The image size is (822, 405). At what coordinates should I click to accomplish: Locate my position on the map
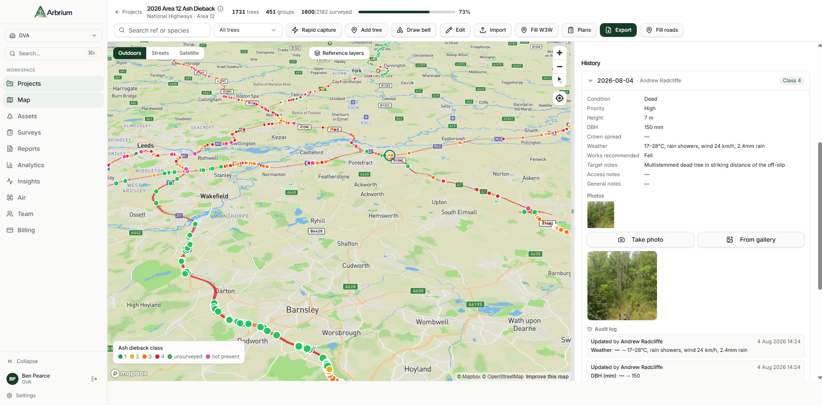click(x=560, y=98)
